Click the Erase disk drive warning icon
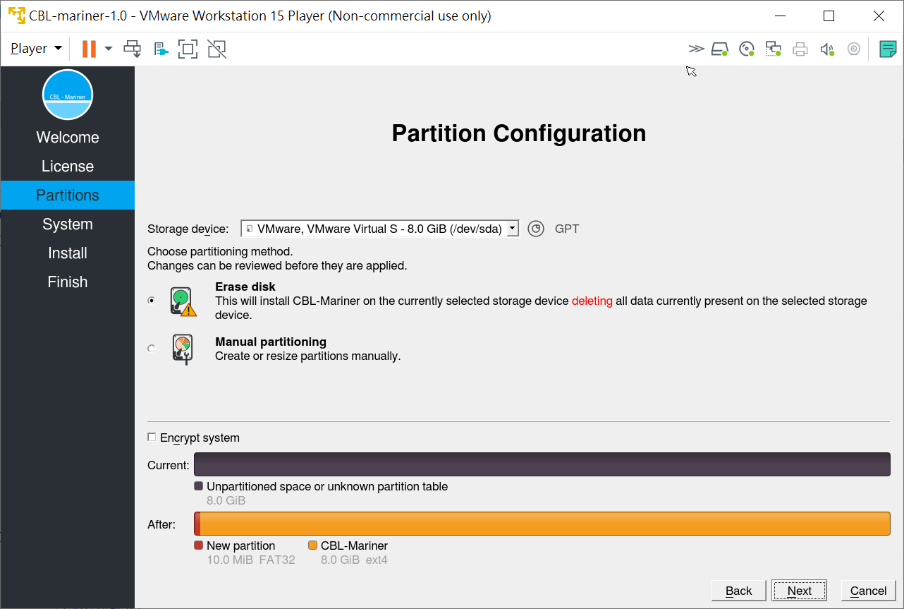 coord(183,301)
